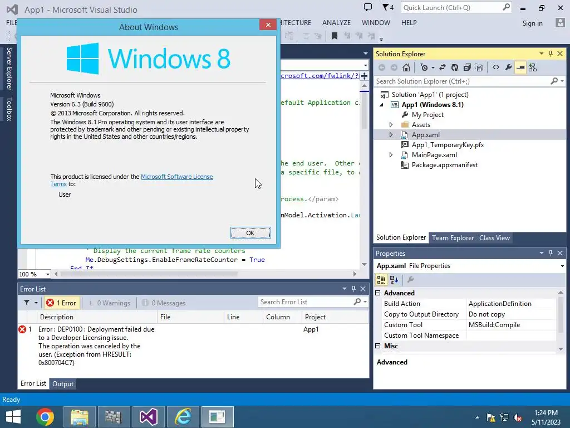The width and height of the screenshot is (570, 428).
Task: Open Internet Explorer from taskbar
Action: coord(183,417)
